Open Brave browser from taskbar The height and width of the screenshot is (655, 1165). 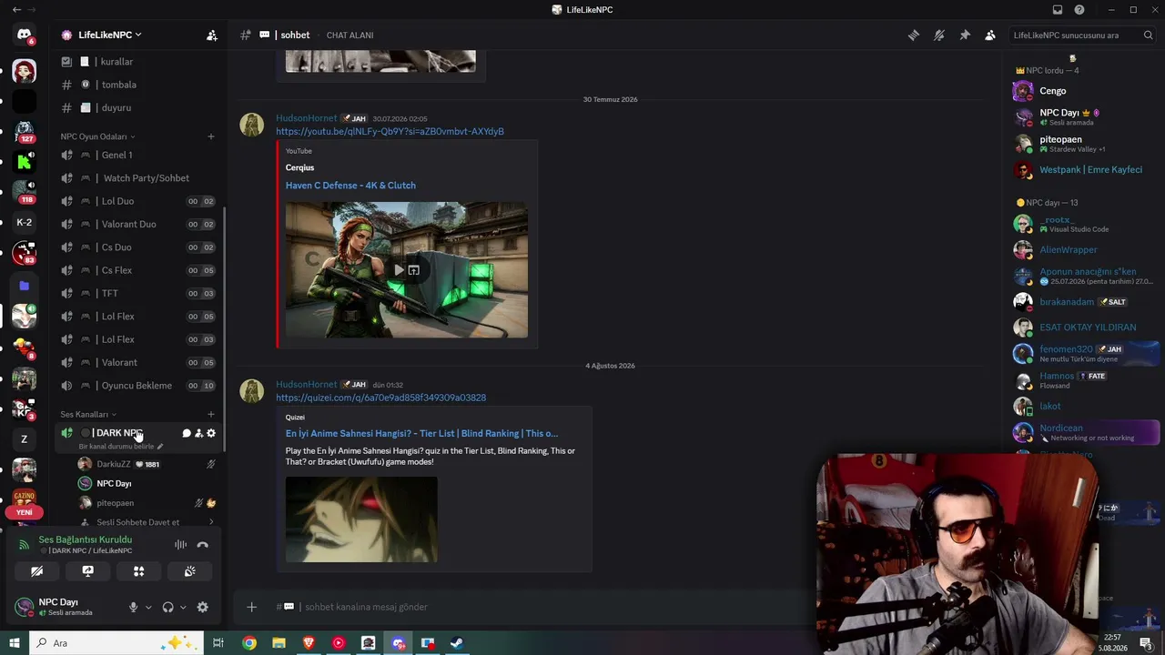pos(309,643)
